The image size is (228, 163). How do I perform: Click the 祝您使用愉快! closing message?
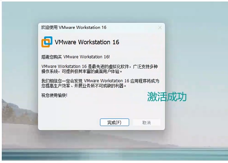[54, 95]
